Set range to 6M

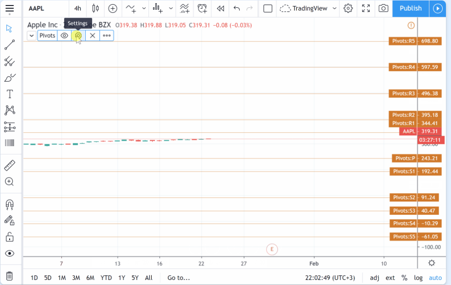click(90, 278)
